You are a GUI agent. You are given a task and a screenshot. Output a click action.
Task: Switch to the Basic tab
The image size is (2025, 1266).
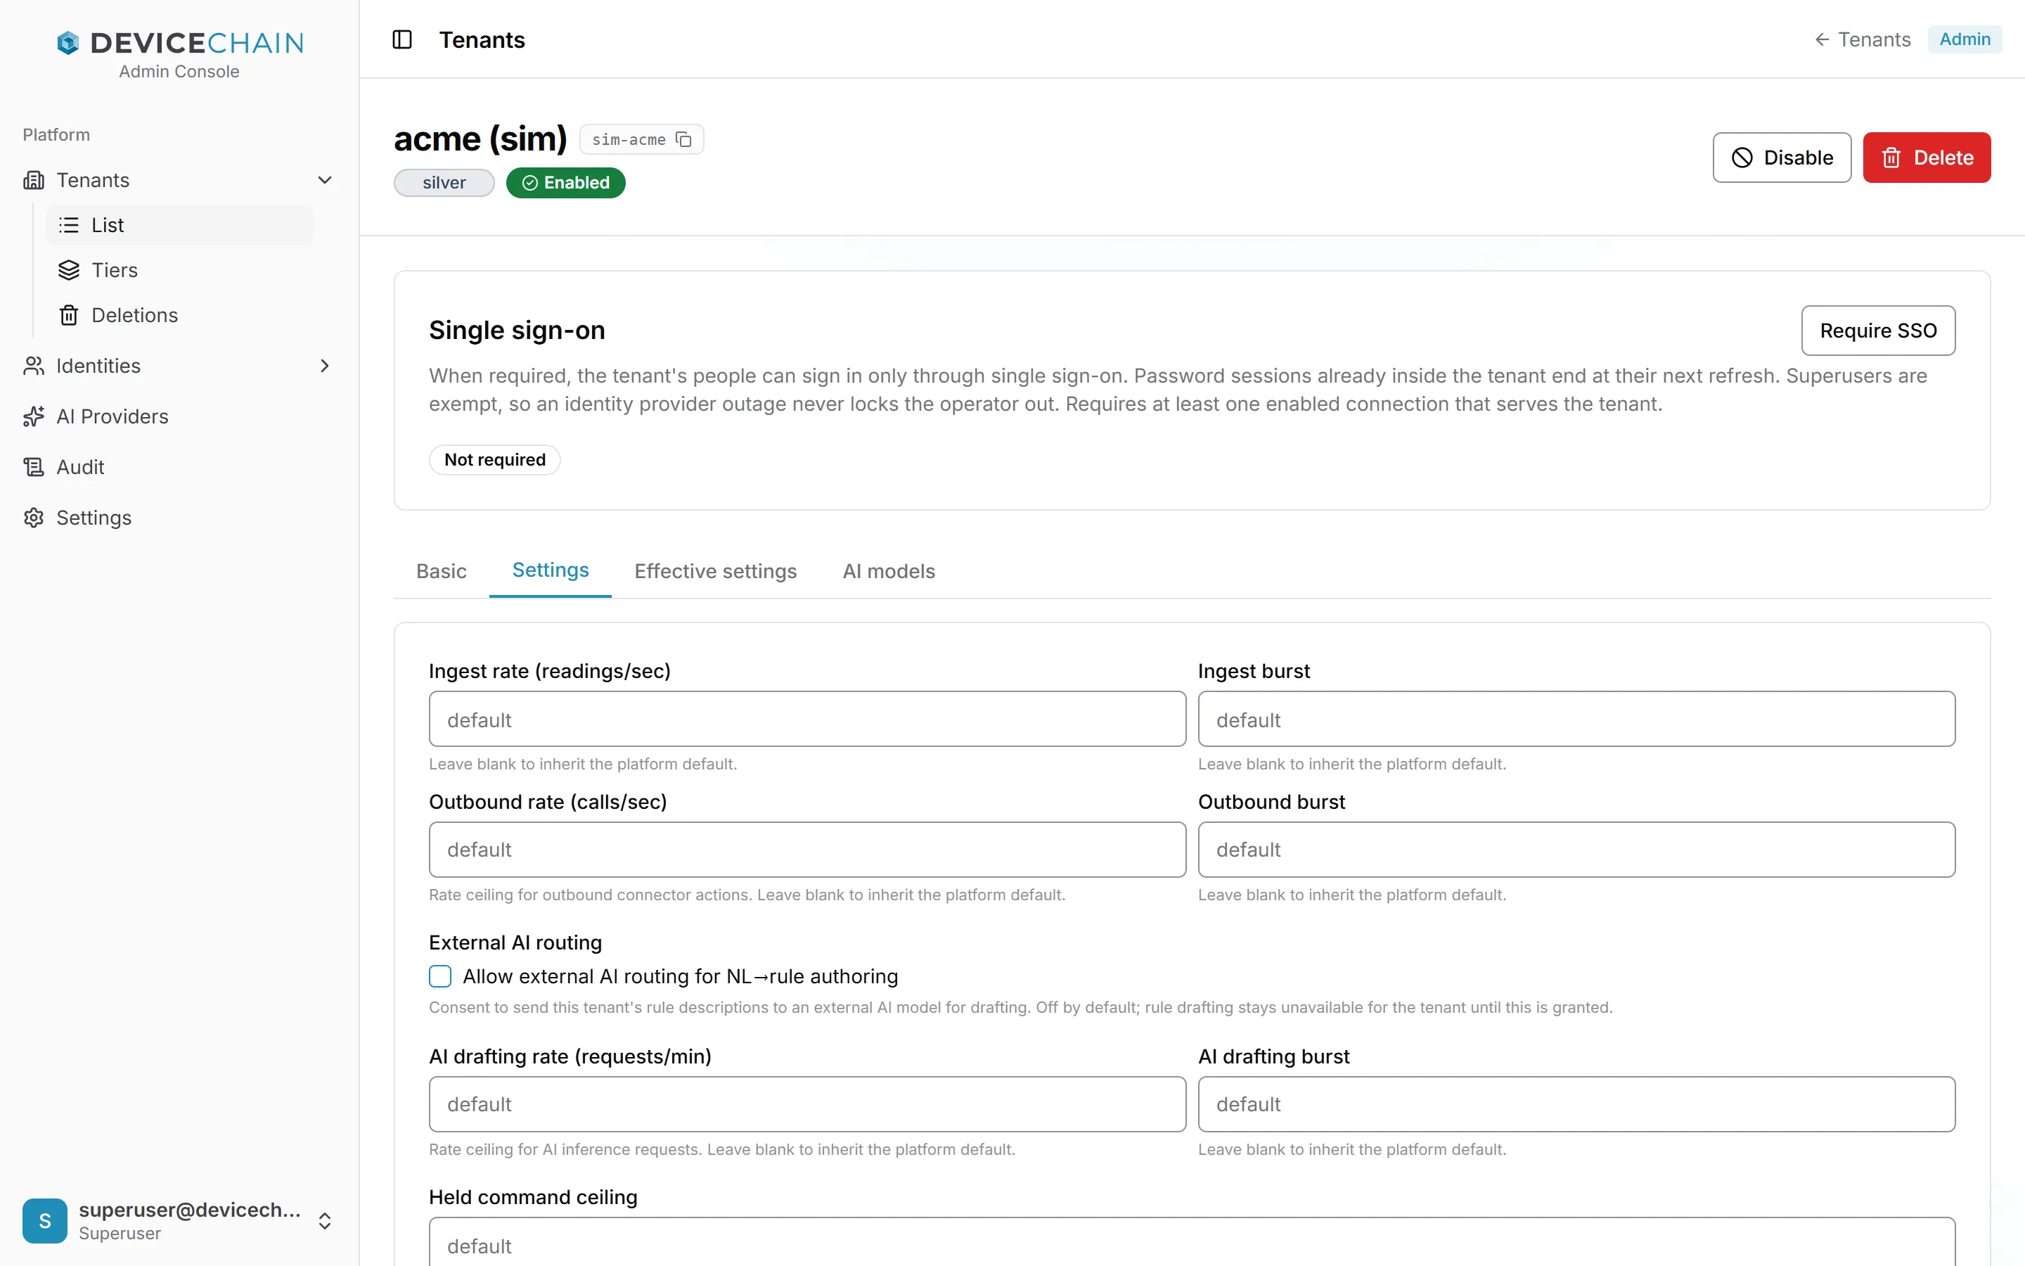pyautogui.click(x=441, y=571)
